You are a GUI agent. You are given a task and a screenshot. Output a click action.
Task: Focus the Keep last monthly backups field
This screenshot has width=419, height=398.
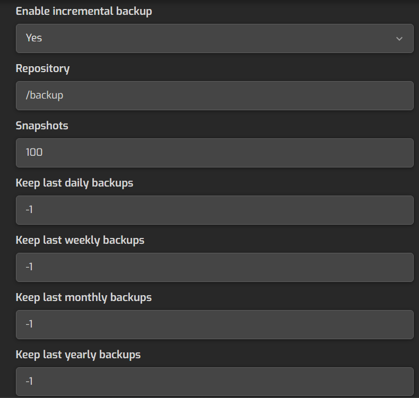point(214,324)
